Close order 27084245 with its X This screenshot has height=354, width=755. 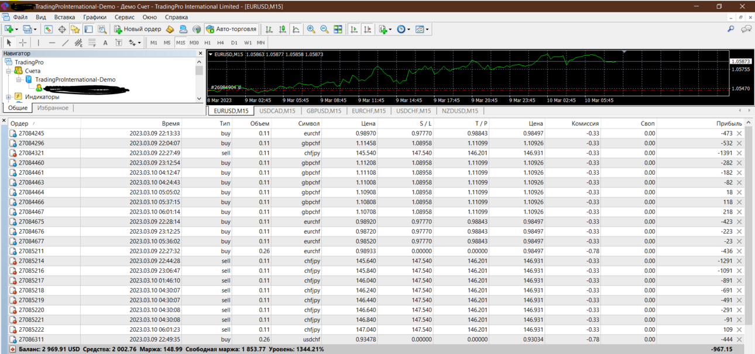[739, 133]
